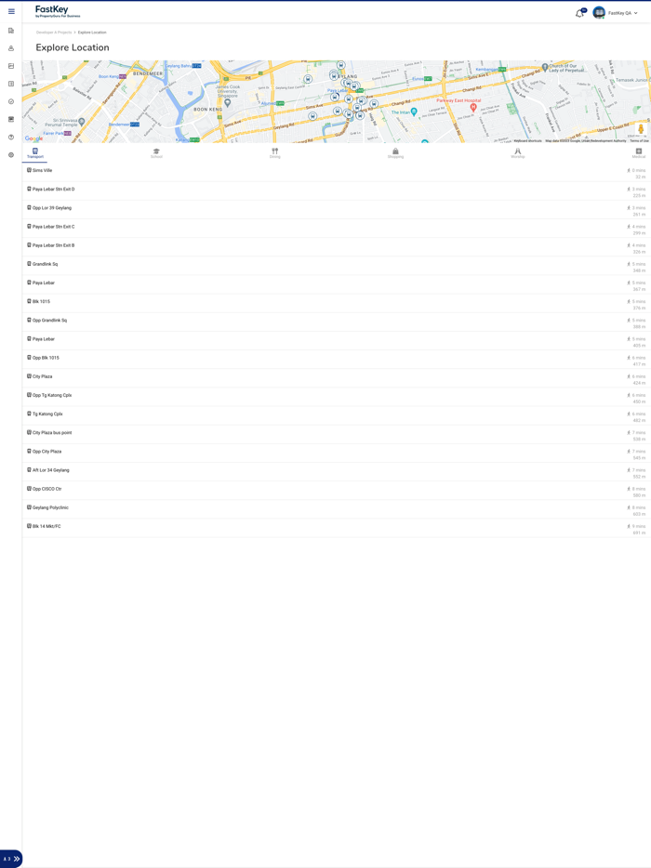Click Church of Our Lady marker
This screenshot has width=651, height=868.
click(x=545, y=67)
